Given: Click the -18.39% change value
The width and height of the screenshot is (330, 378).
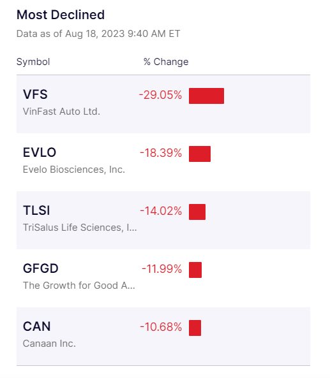Looking at the screenshot, I should (161, 153).
